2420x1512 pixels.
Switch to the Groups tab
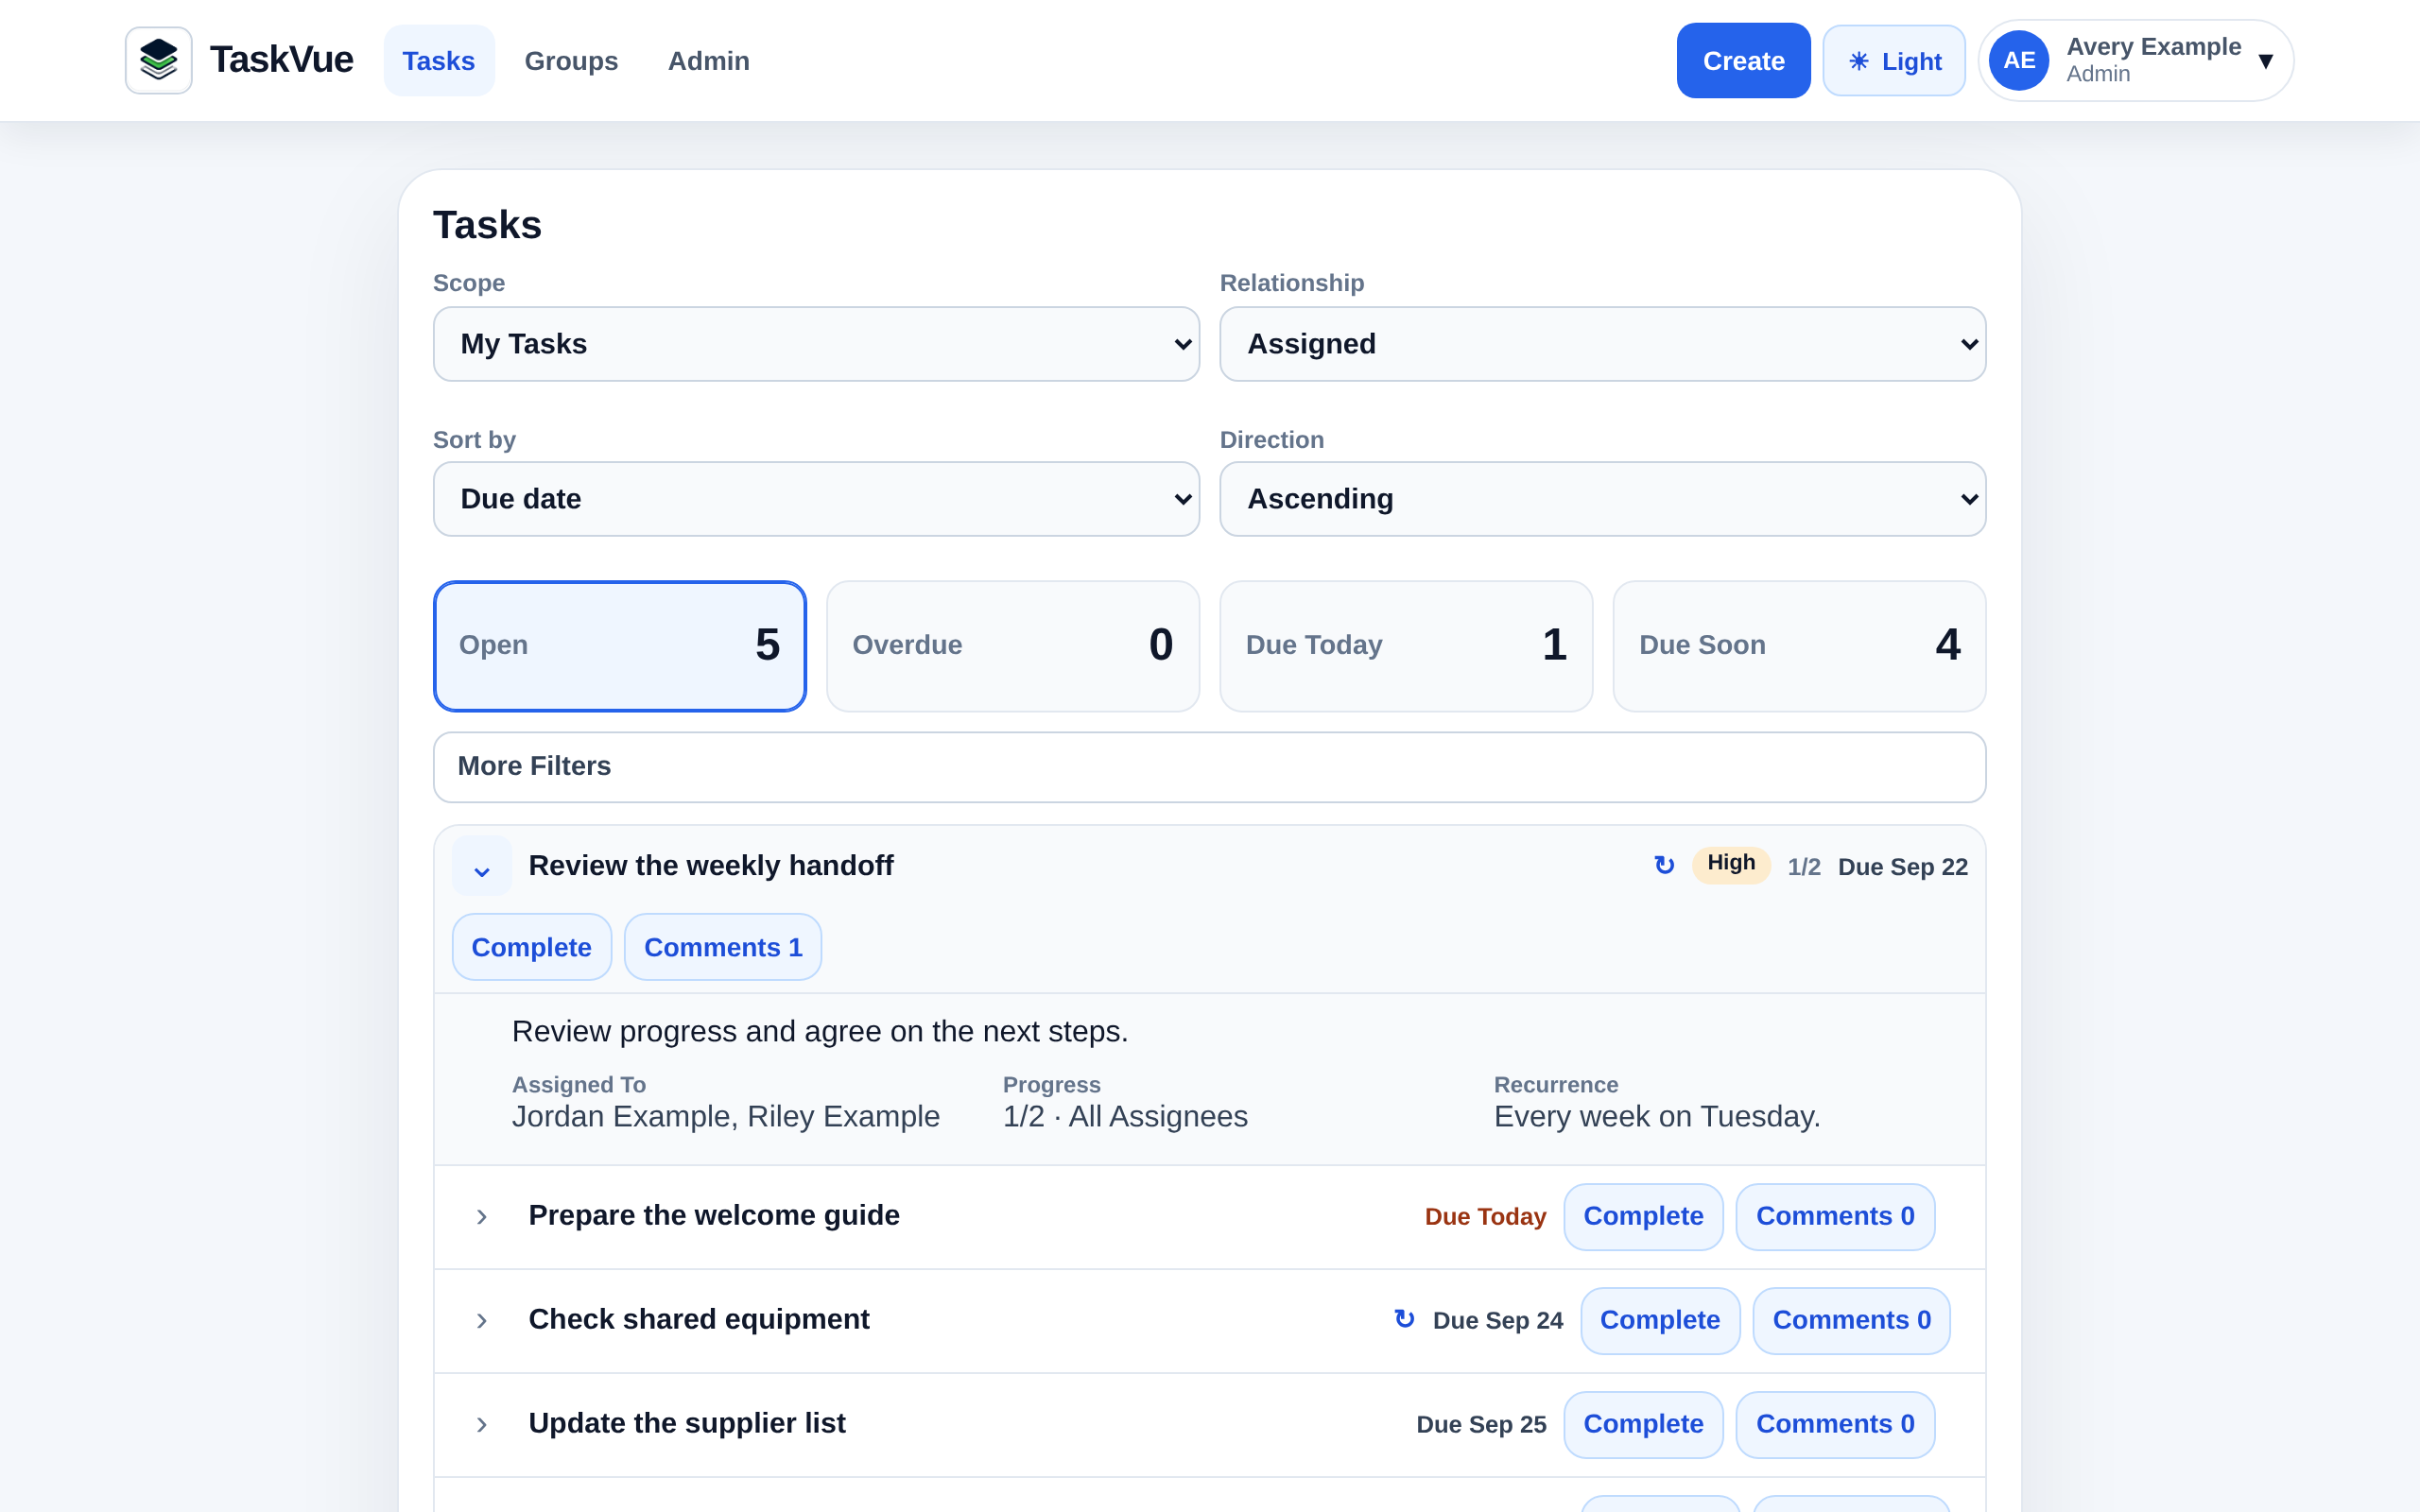coord(571,61)
